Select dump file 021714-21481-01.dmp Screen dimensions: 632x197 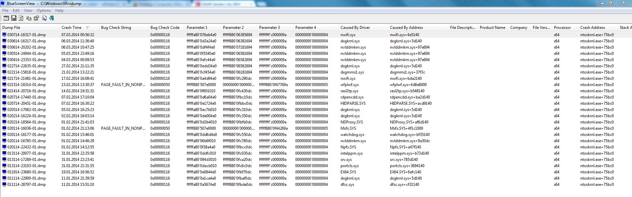coord(27,78)
